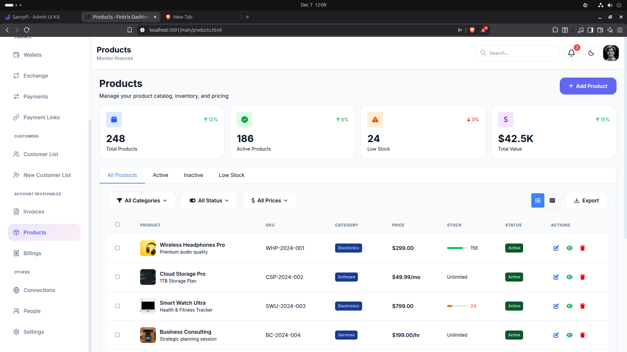Switch to grid view icon

(x=552, y=200)
